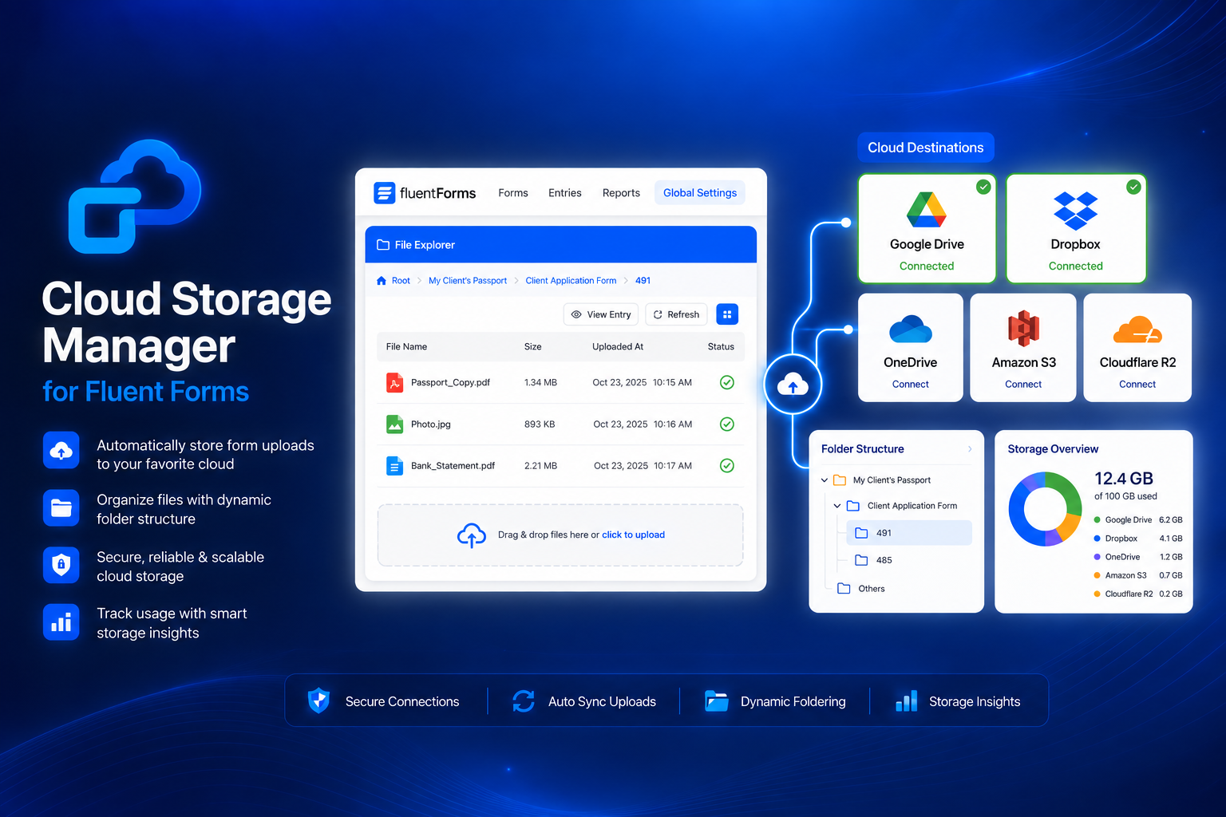The width and height of the screenshot is (1226, 817).
Task: Click the Amazon S3 logo
Action: click(1024, 328)
